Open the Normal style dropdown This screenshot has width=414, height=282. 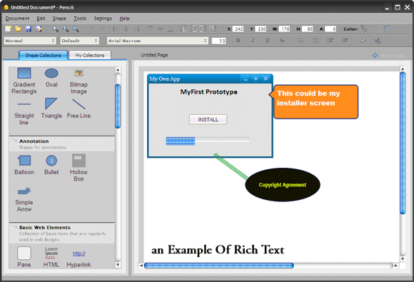click(30, 41)
